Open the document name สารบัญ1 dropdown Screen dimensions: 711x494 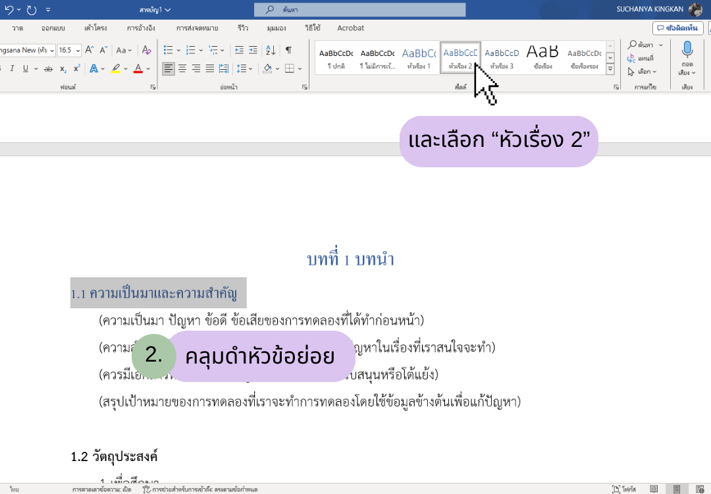point(155,9)
